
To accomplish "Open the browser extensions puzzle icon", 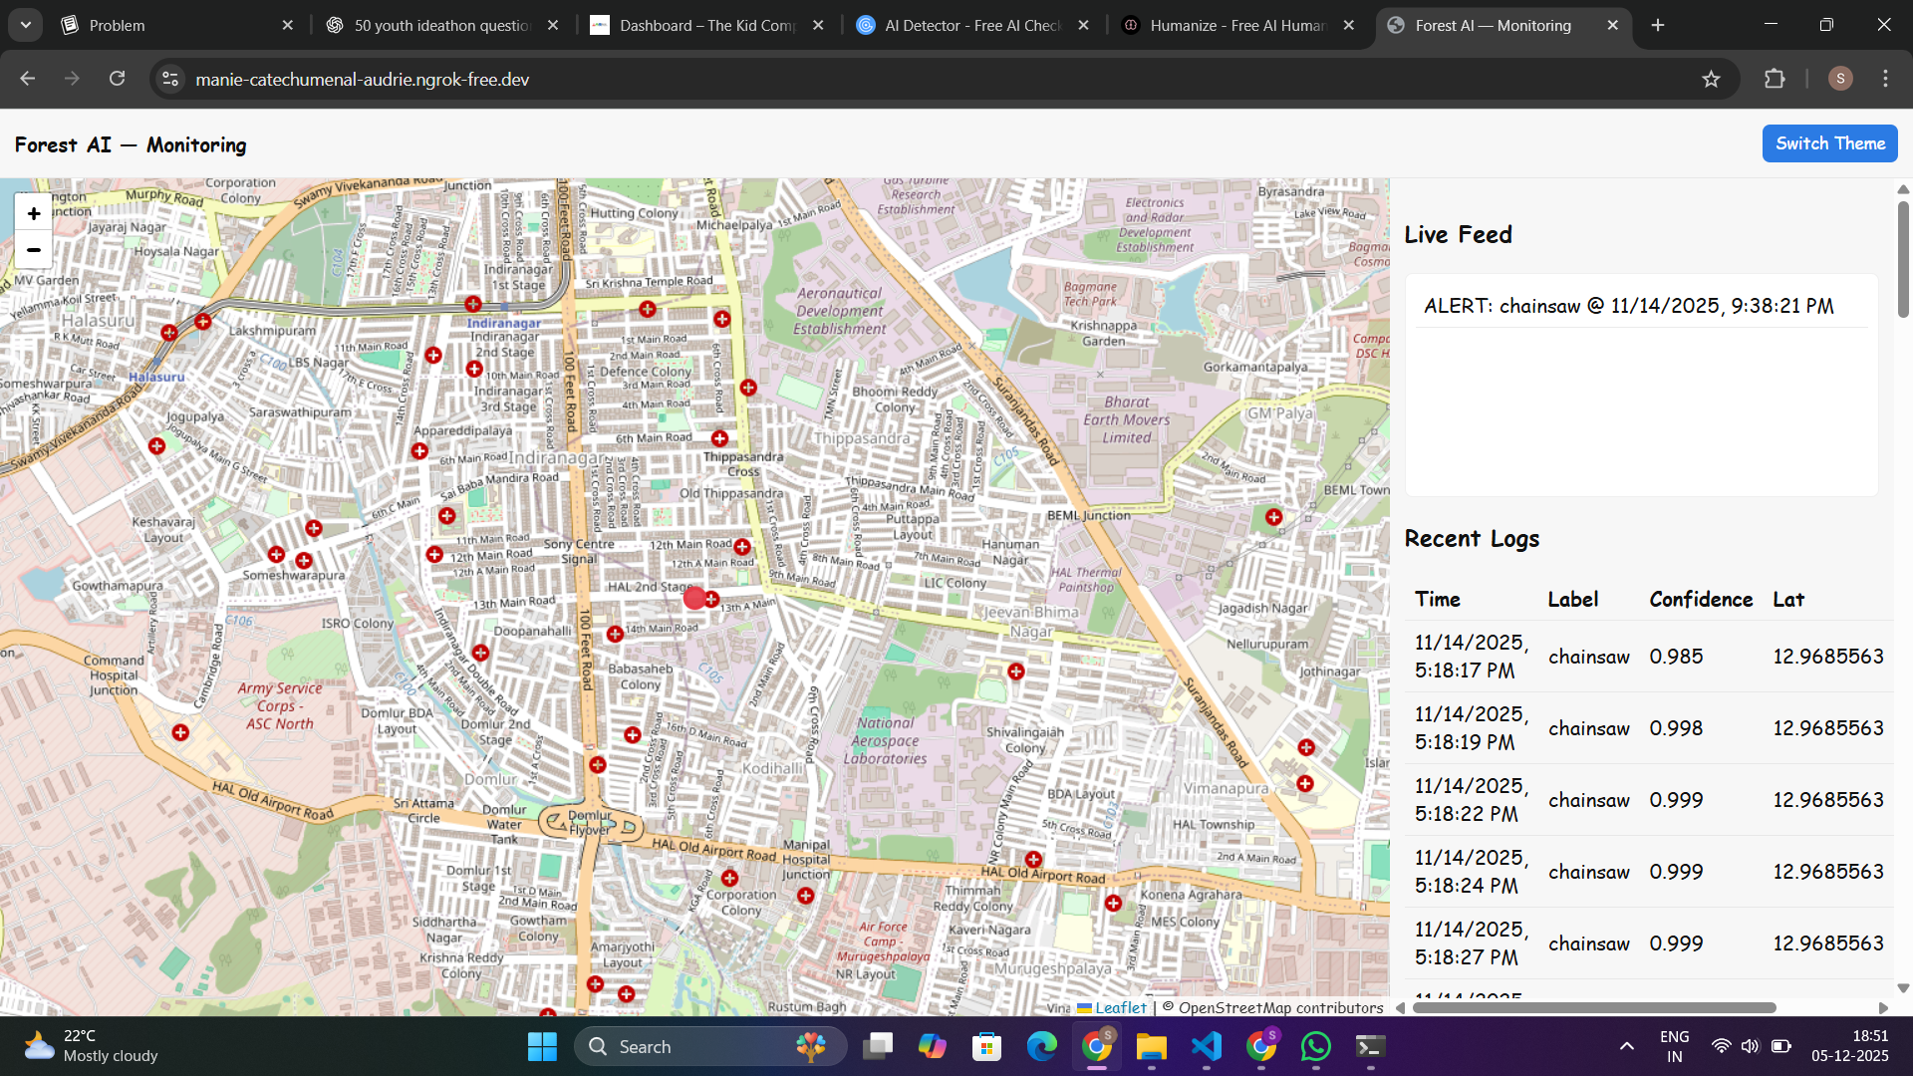I will (1775, 79).
